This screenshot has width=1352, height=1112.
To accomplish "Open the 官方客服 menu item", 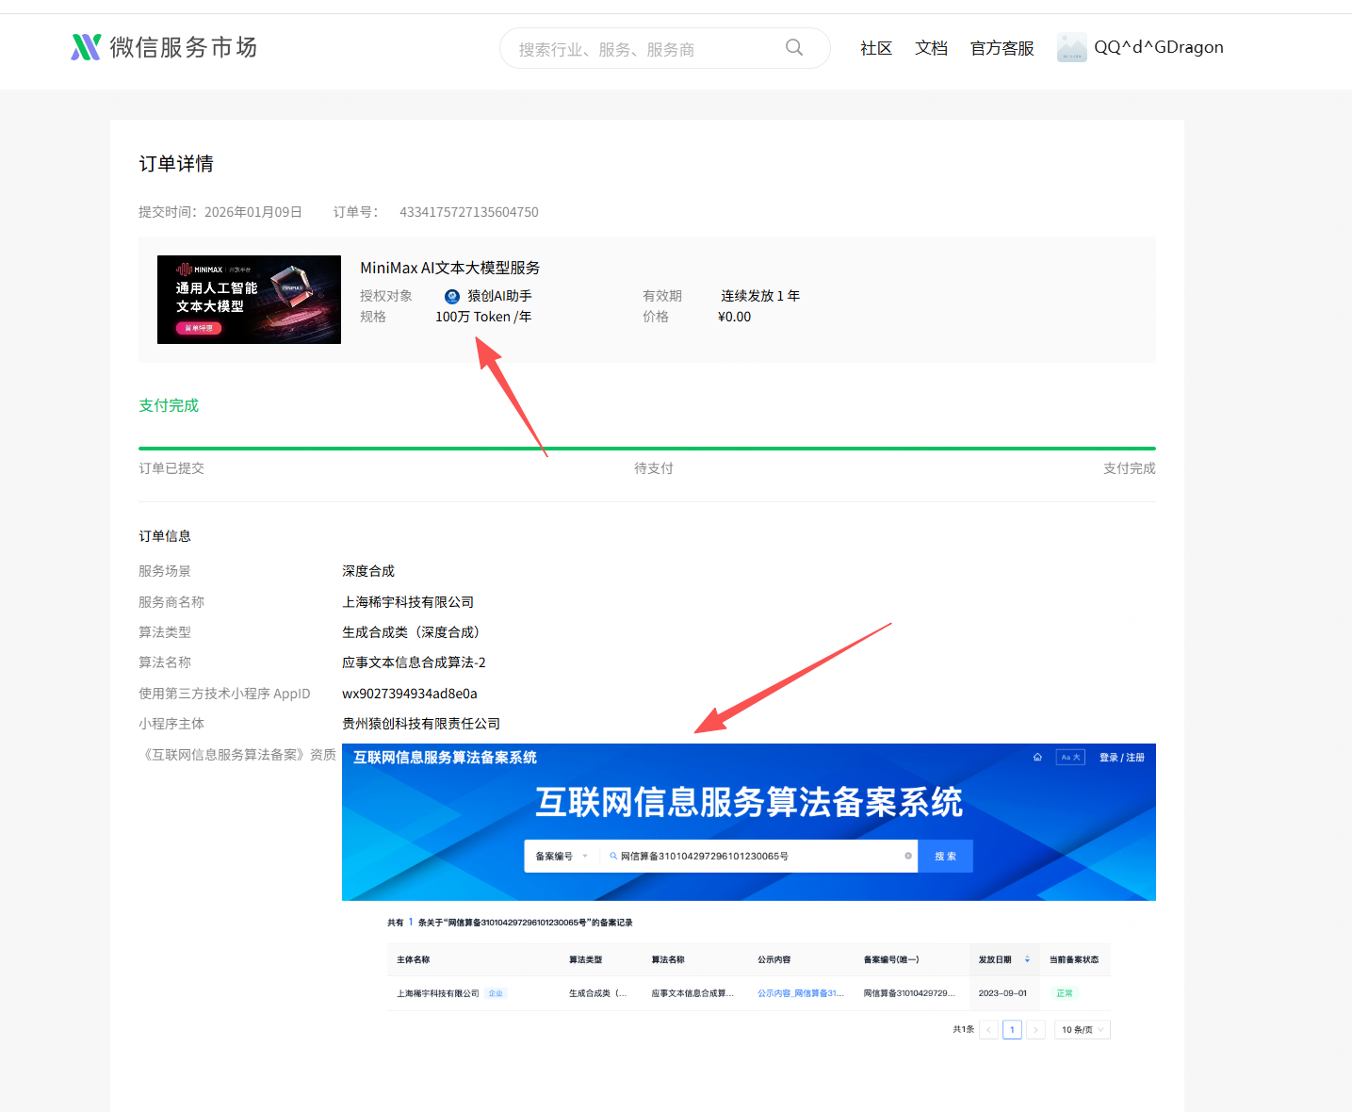I will tap(1002, 48).
